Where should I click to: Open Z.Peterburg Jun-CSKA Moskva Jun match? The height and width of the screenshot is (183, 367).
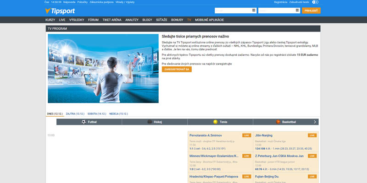(x=279, y=156)
